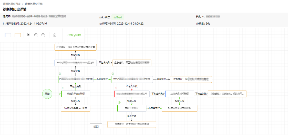Viewport: 288px width, 135px height.
Task: Click the trash delete icon in toolbar
Action: [55, 35]
